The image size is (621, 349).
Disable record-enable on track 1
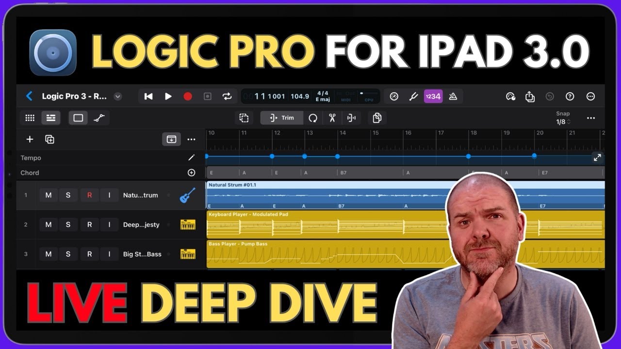[89, 195]
